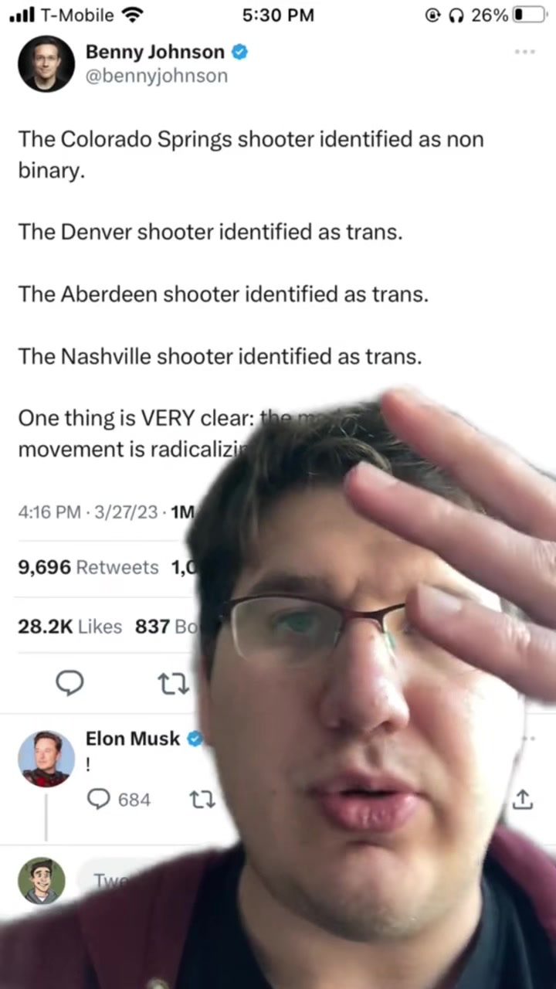Tap the Elon Musk display name

click(x=133, y=739)
